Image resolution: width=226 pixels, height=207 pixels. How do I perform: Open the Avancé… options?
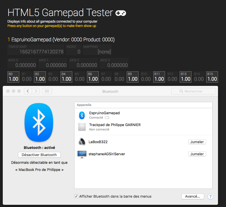193,196
